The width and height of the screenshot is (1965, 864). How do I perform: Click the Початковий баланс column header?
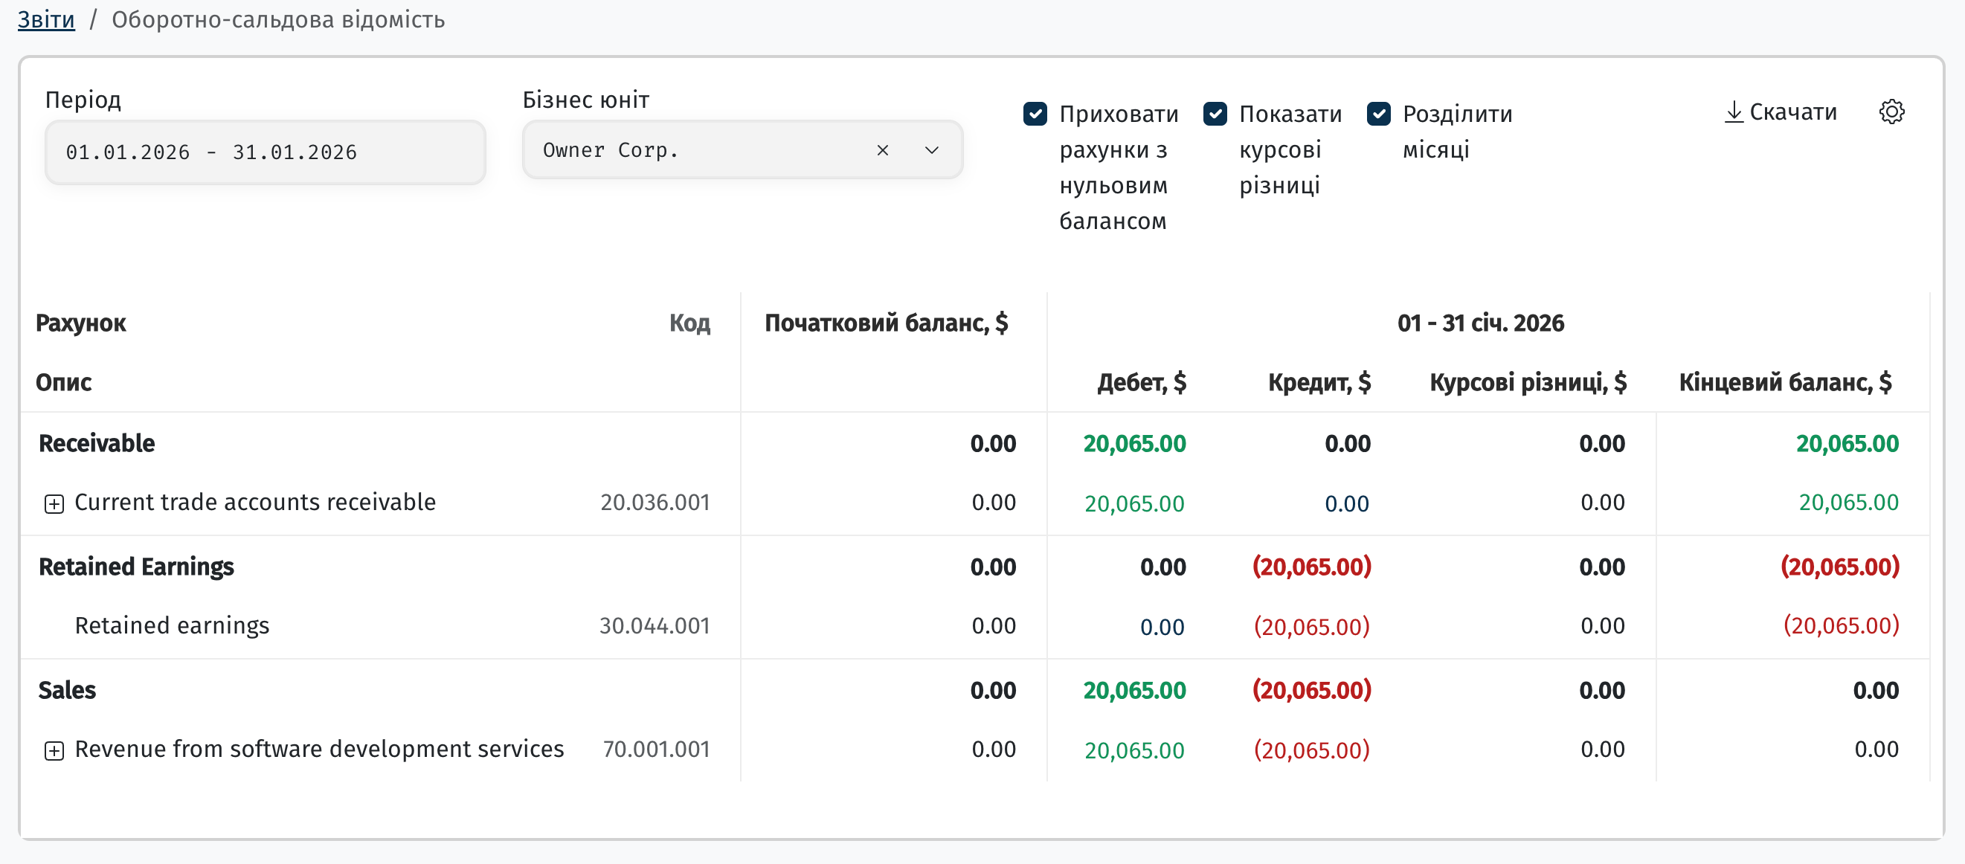click(887, 323)
